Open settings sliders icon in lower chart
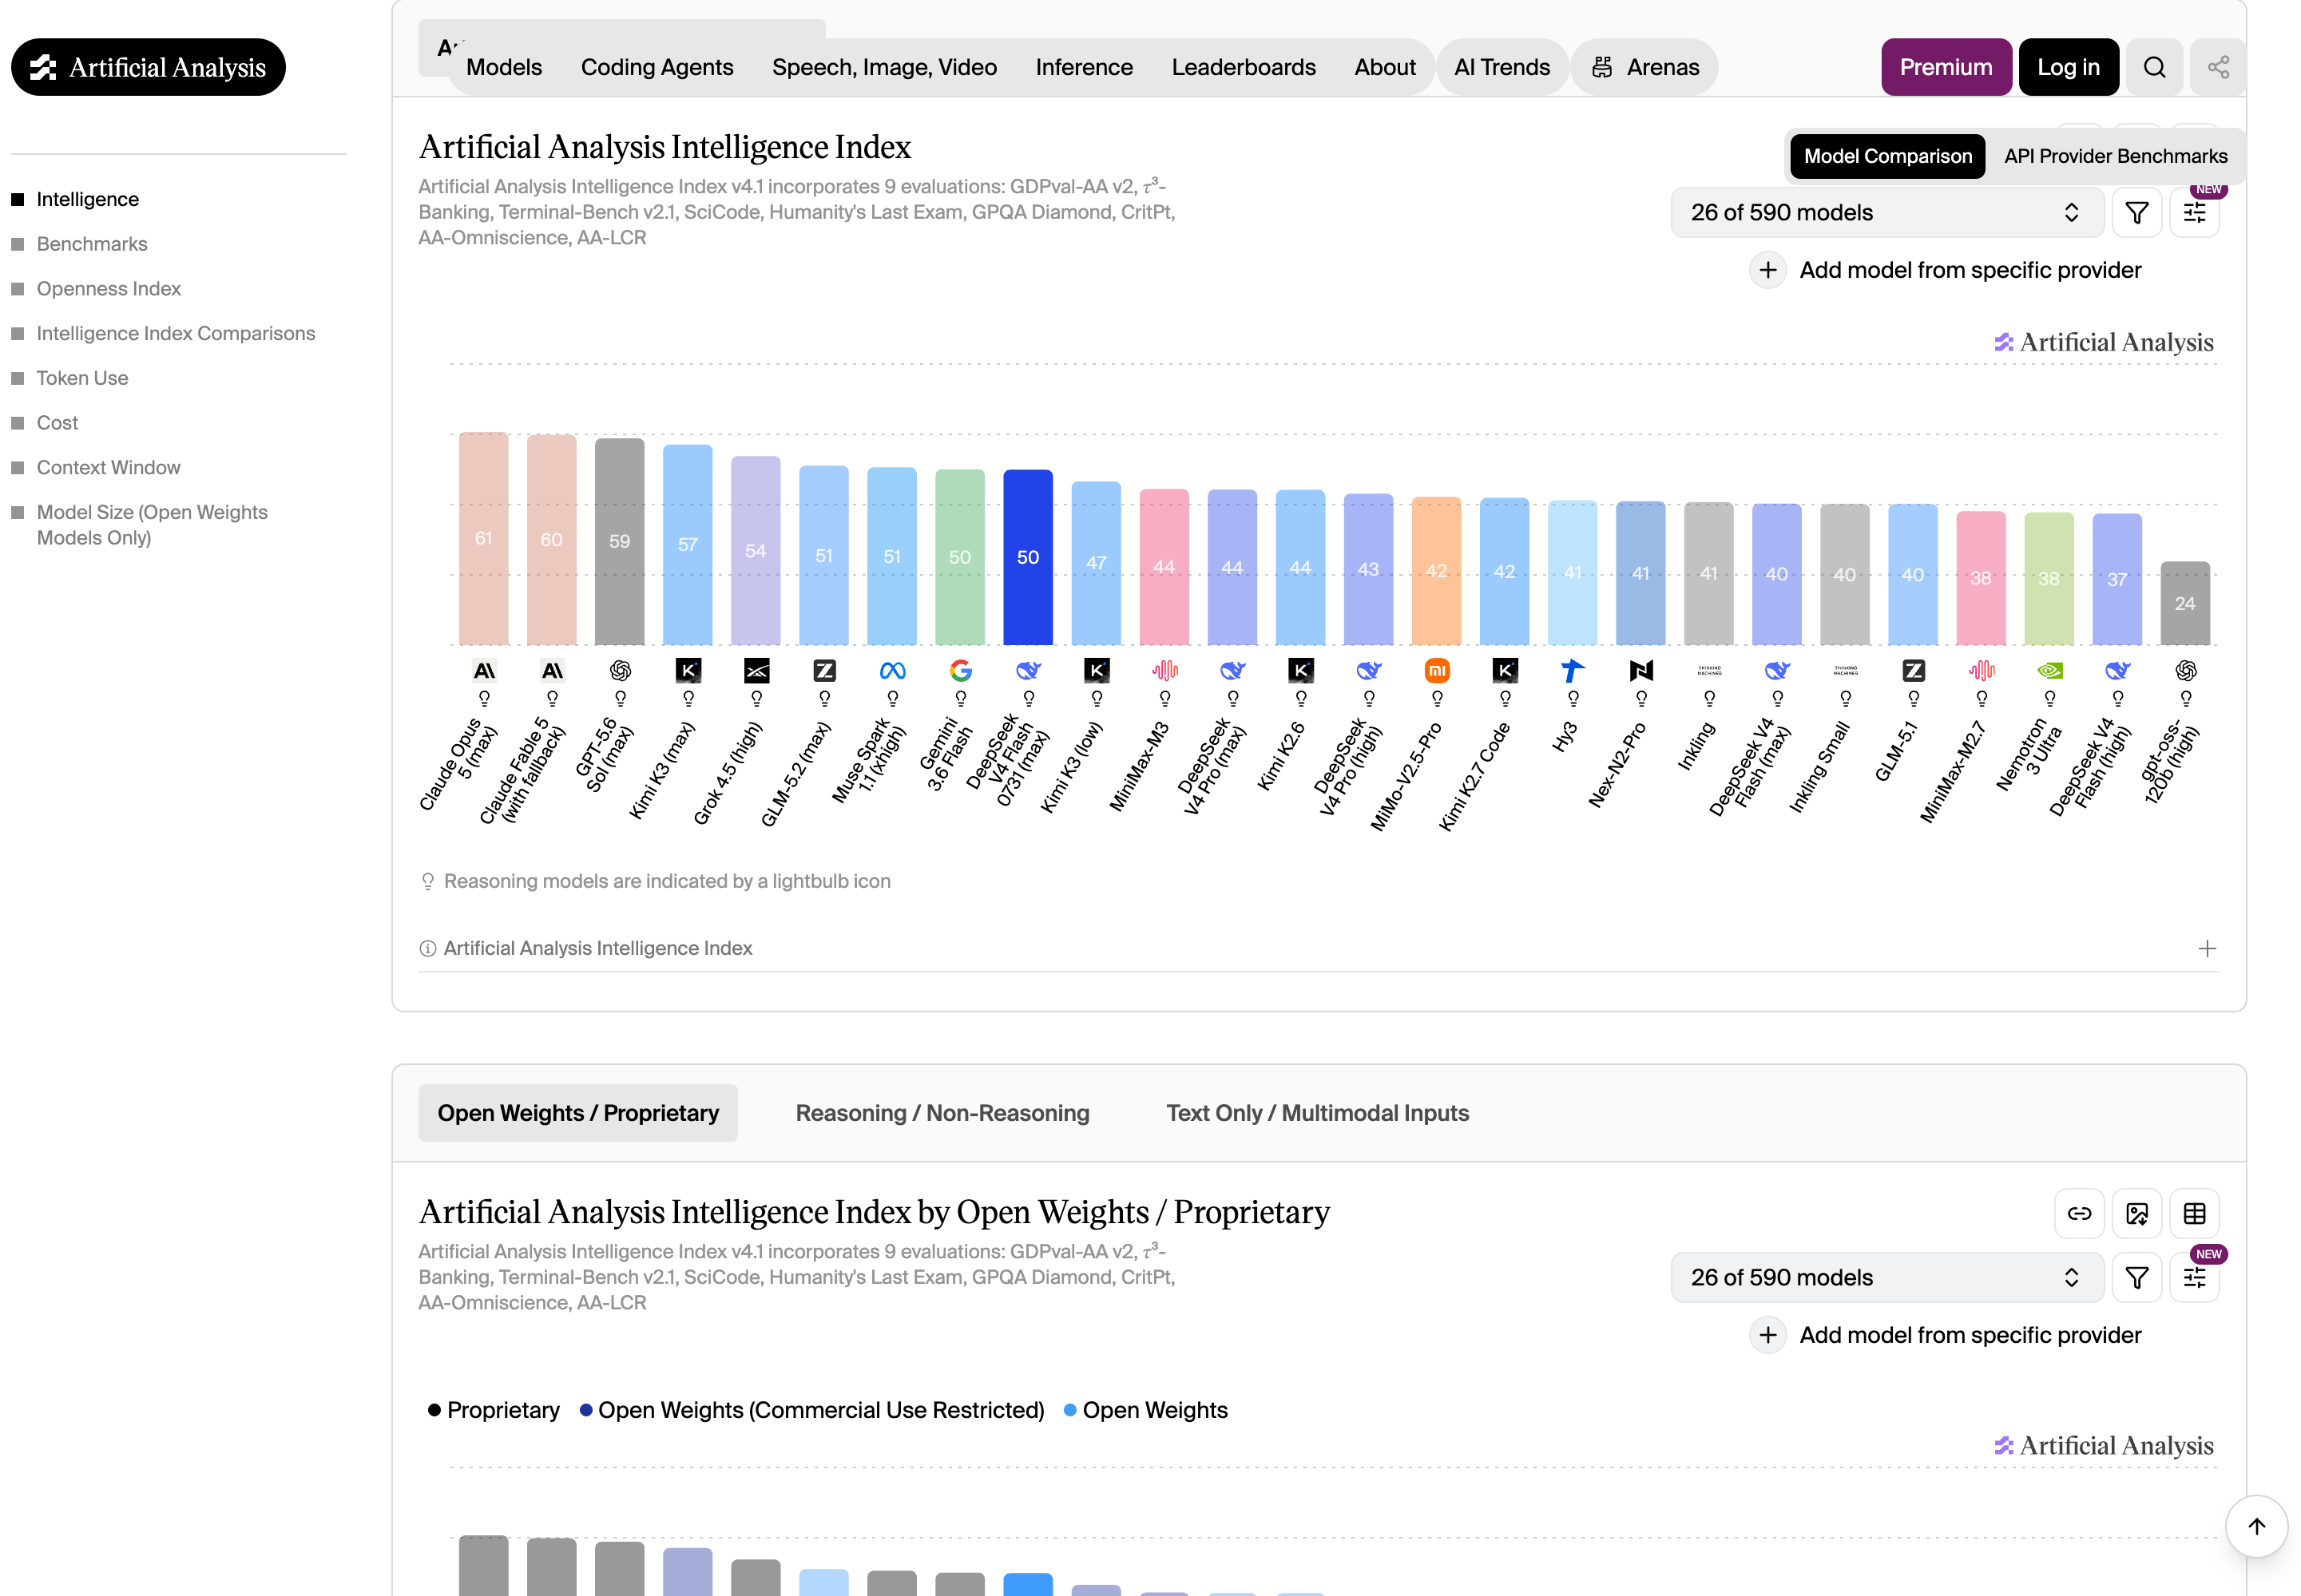2301x1596 pixels. [2194, 1277]
